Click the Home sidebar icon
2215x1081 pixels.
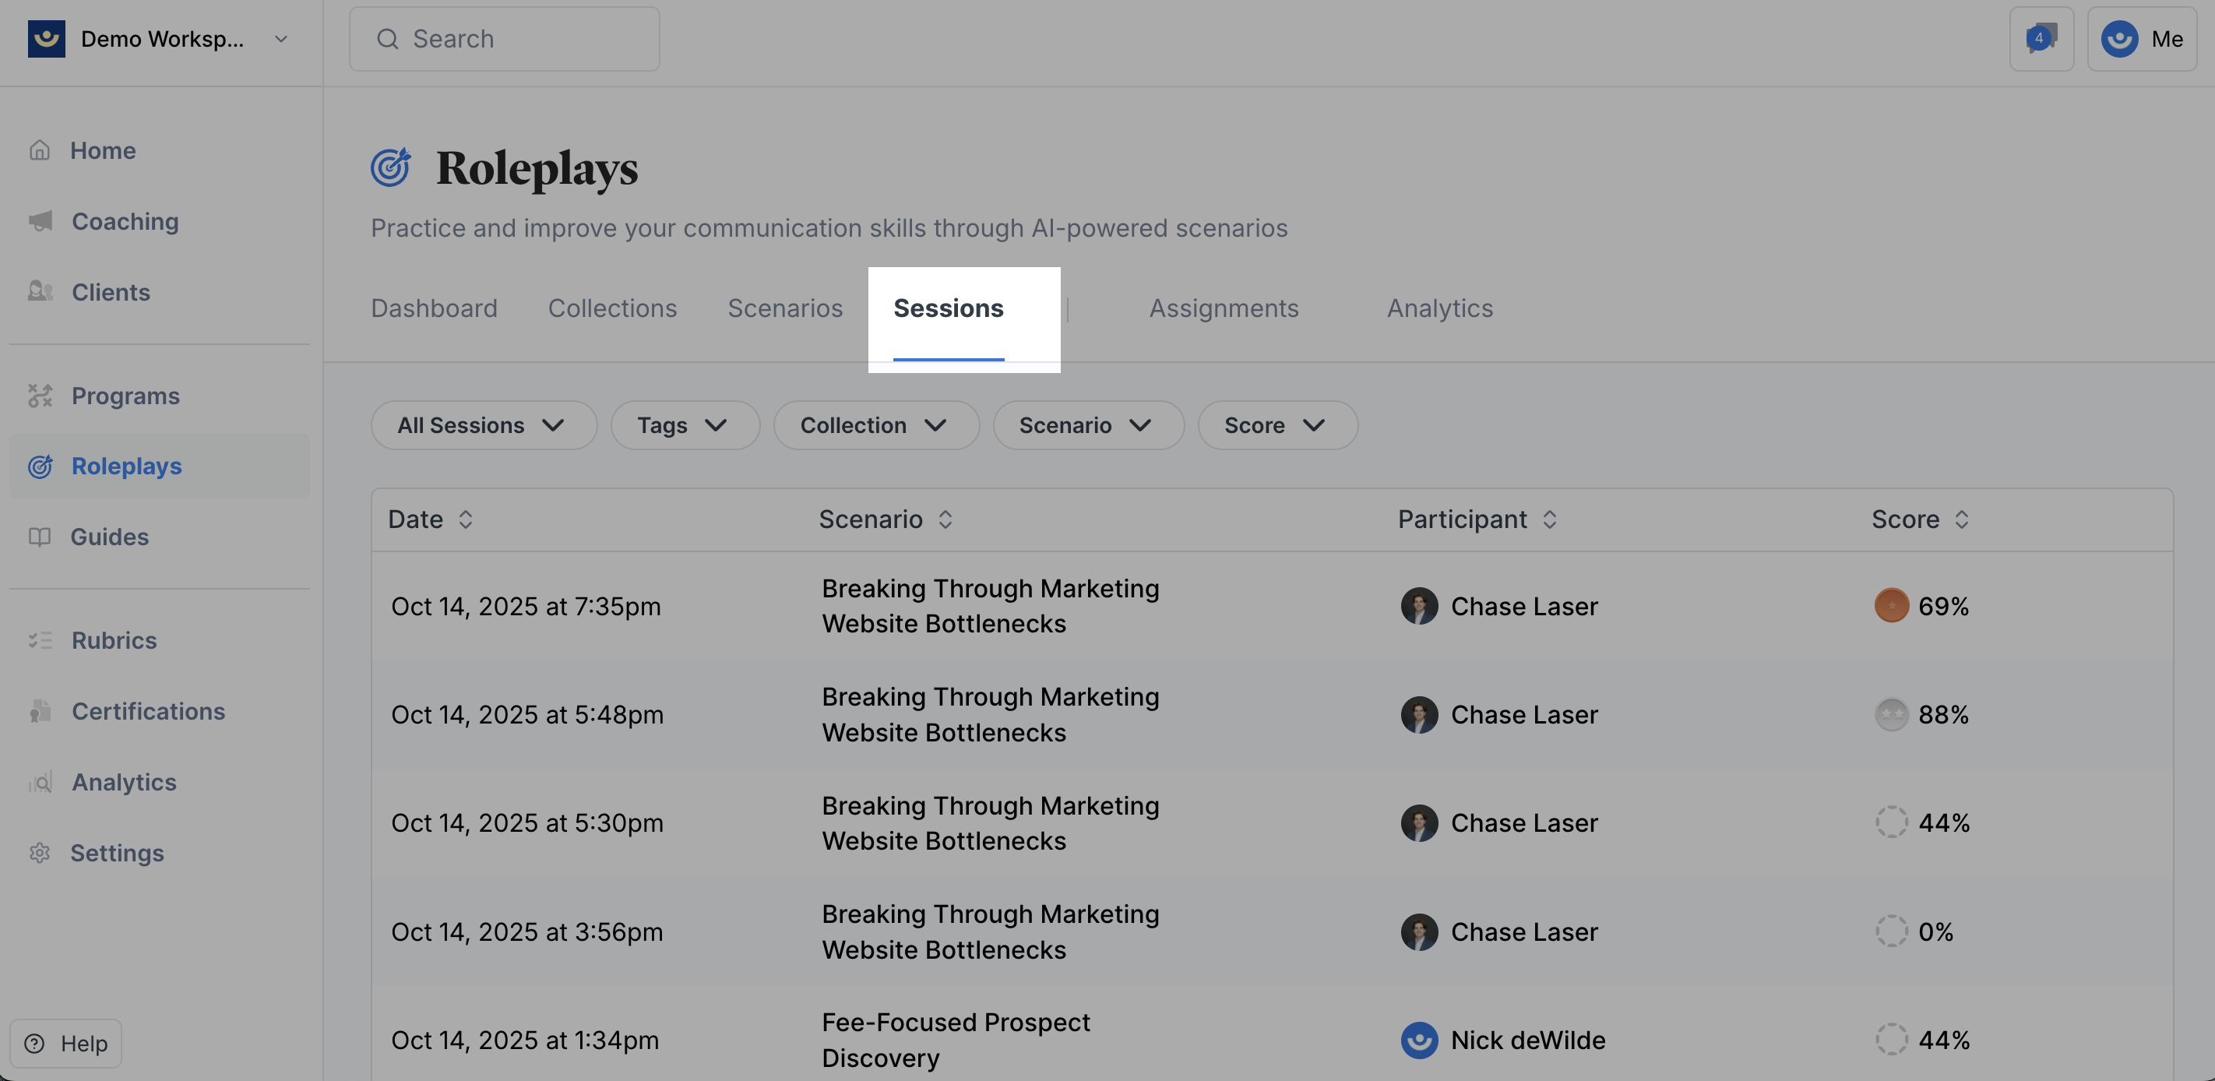[40, 150]
